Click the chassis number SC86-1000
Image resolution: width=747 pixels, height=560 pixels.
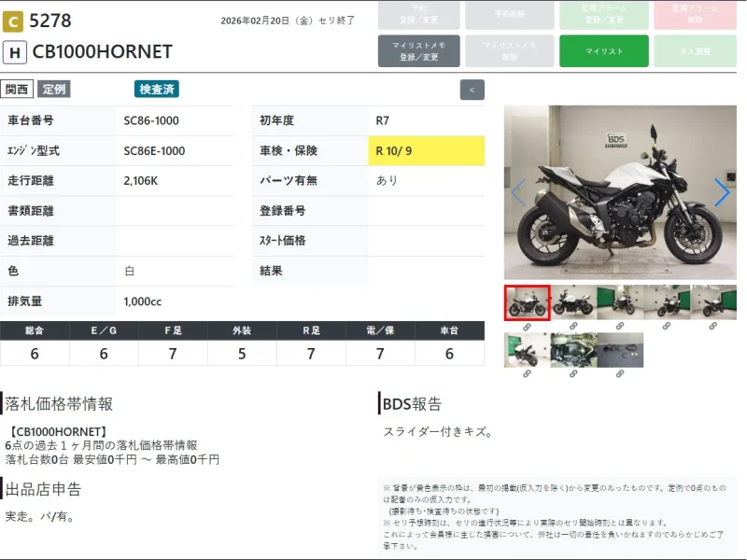click(x=151, y=121)
